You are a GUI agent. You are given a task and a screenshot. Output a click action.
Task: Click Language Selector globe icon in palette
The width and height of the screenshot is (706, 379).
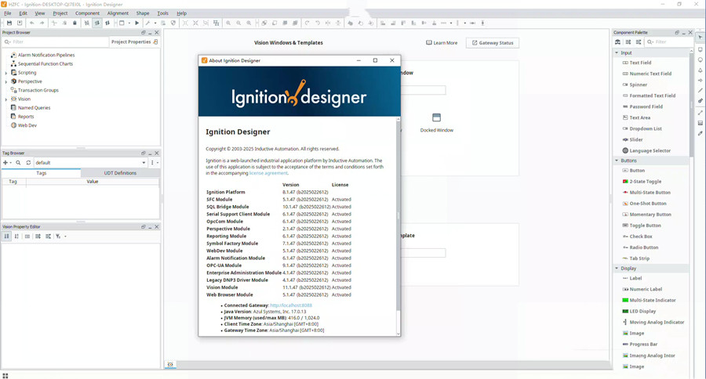(x=625, y=150)
